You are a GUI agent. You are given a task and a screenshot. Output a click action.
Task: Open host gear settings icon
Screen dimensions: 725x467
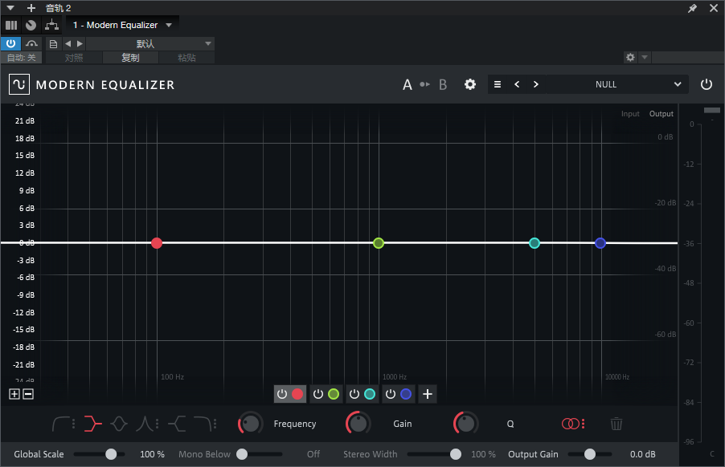630,57
